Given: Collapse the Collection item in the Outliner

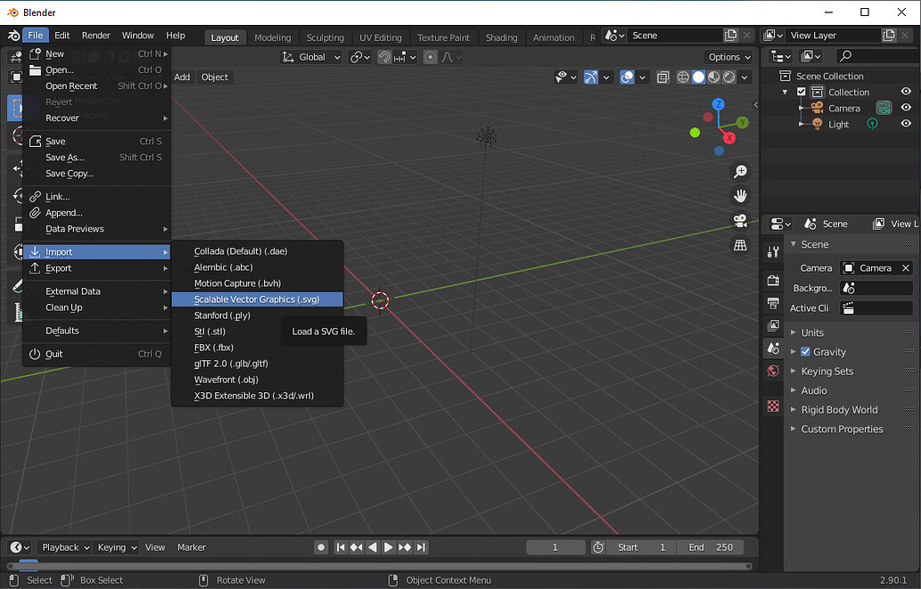Looking at the screenshot, I should point(785,91).
